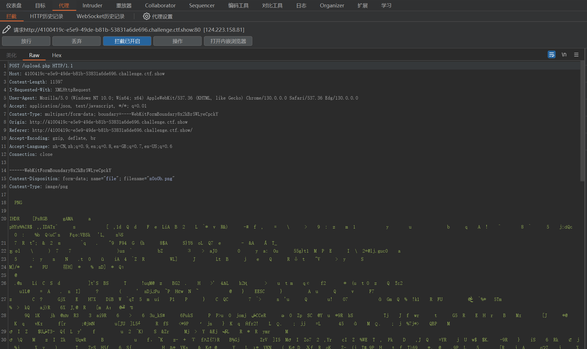Switch to the Hex view tab
The height and width of the screenshot is (349, 587).
click(x=57, y=55)
